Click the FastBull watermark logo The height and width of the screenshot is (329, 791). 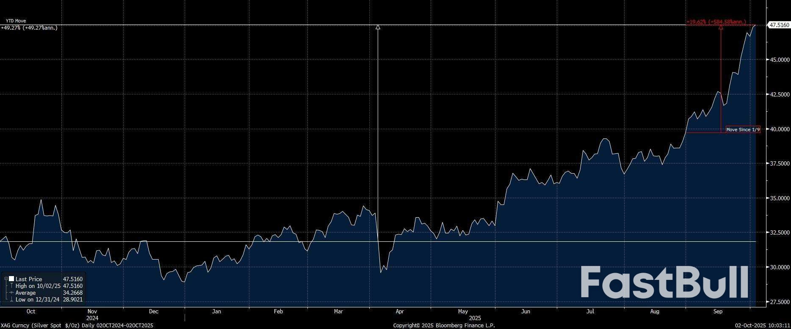tap(664, 282)
